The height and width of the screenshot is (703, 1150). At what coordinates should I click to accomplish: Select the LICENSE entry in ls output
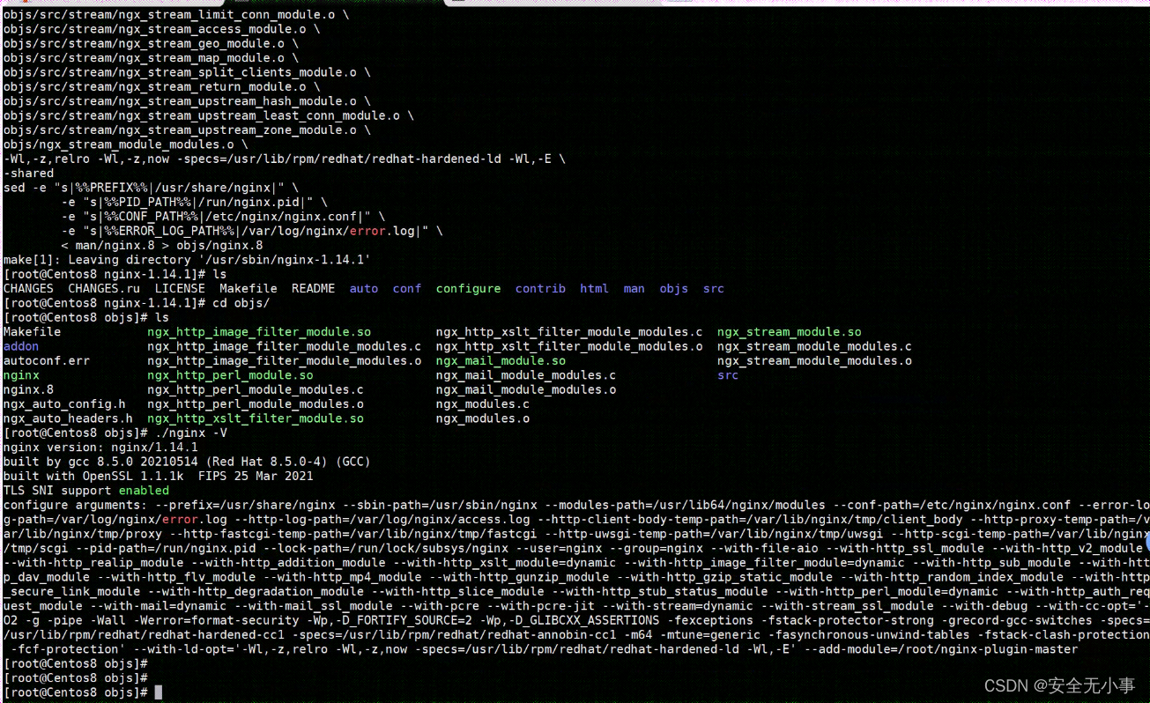[x=180, y=288]
